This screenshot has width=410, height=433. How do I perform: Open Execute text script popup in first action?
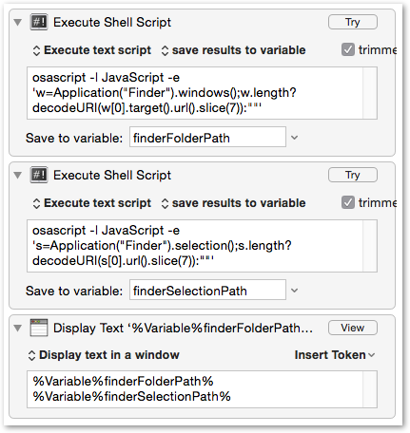[x=92, y=50]
